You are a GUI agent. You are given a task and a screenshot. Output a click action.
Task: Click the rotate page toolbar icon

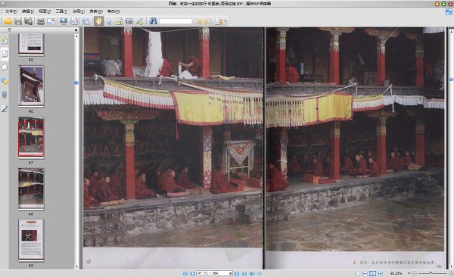click(x=74, y=21)
